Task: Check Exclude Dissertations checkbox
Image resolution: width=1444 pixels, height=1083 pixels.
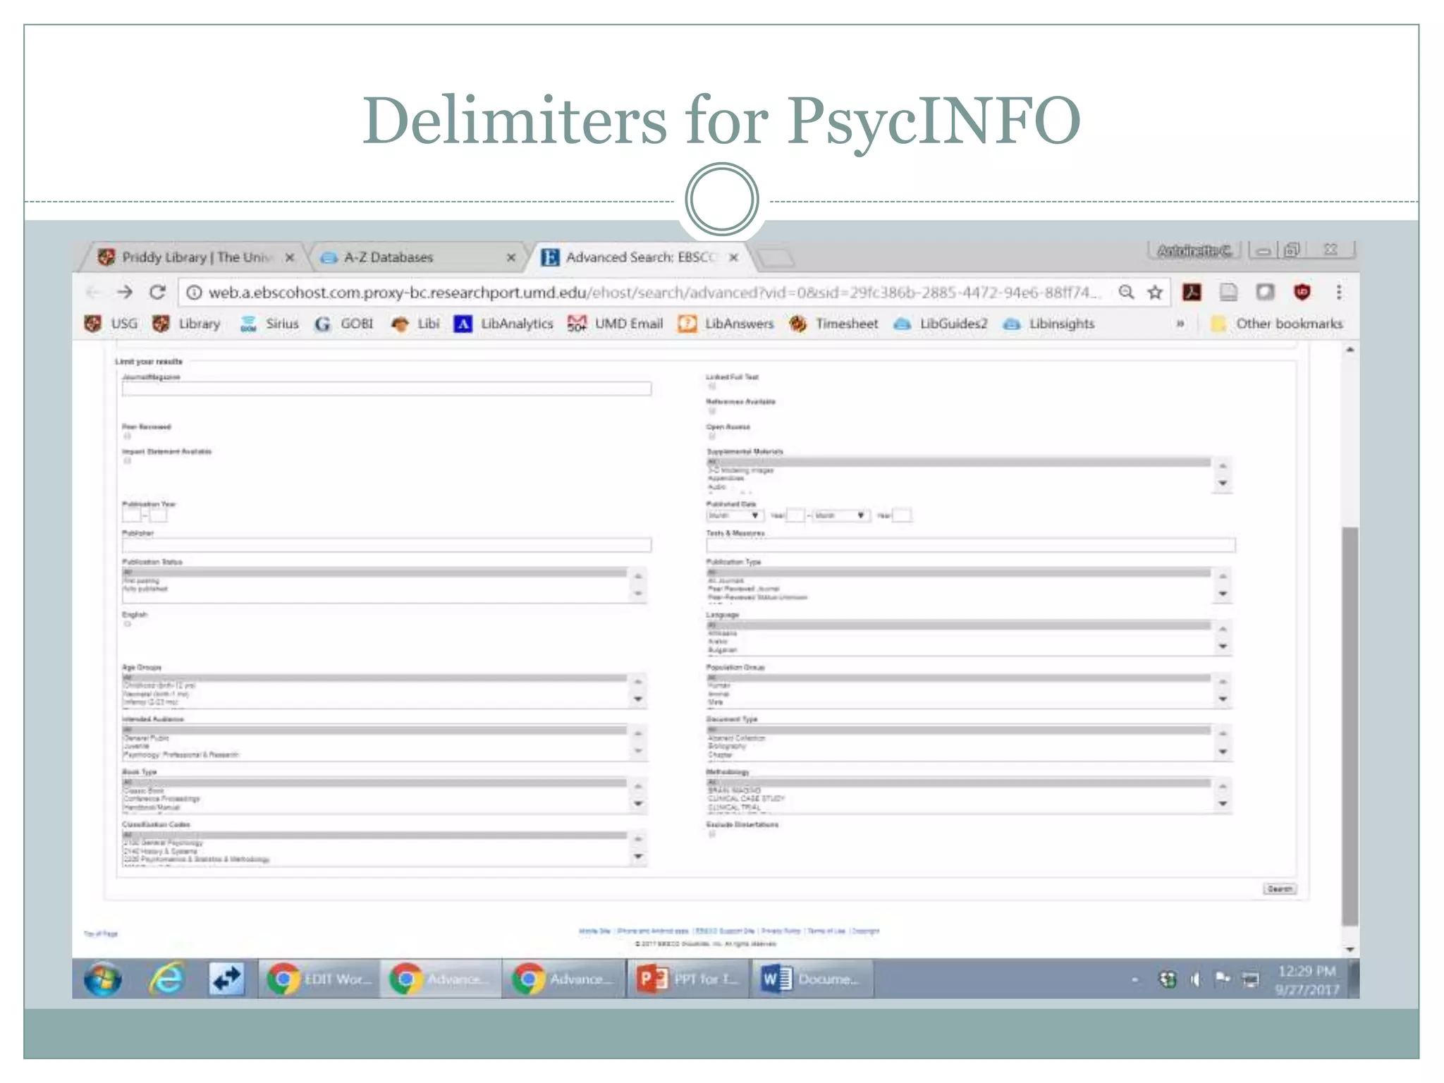Action: pos(711,833)
